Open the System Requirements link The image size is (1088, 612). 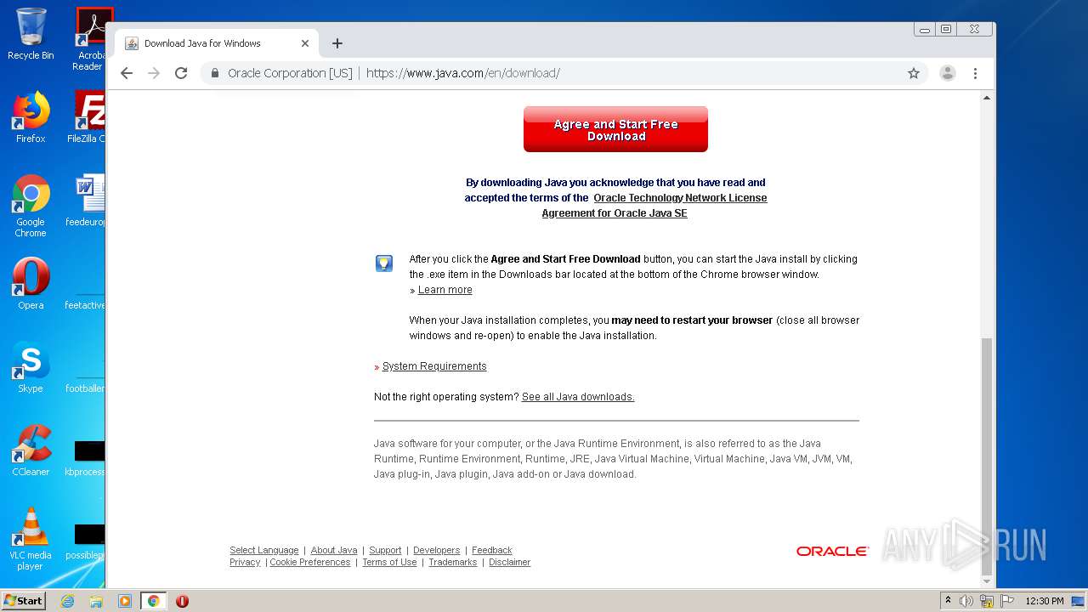click(434, 366)
